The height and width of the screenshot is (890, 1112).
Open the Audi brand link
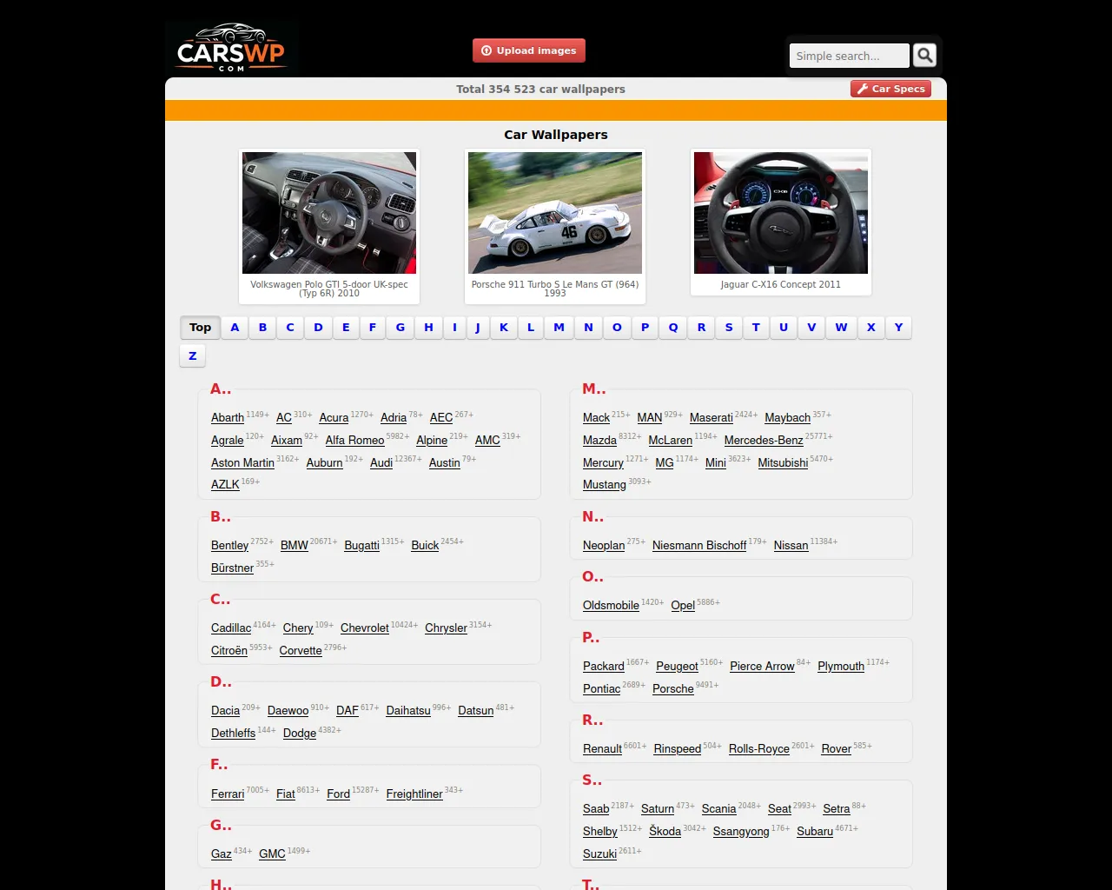[381, 463]
